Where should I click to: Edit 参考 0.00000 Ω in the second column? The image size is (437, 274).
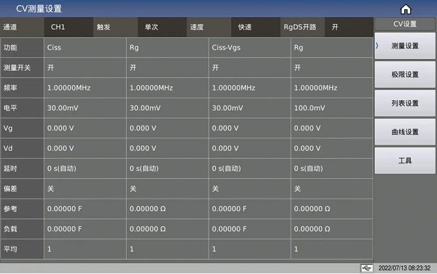pyautogui.click(x=167, y=209)
